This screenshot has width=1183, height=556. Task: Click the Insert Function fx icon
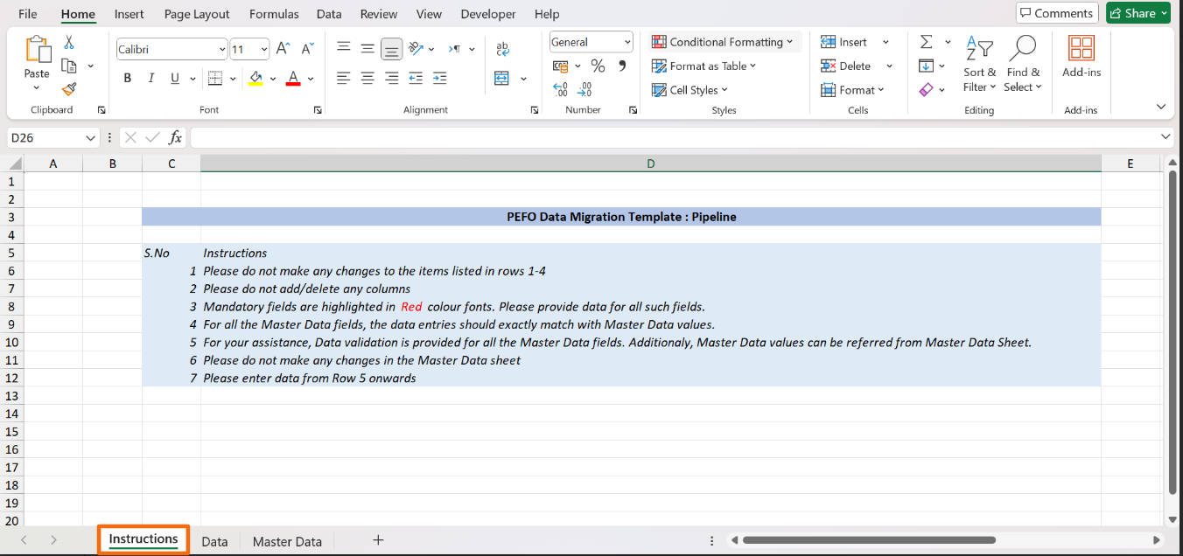point(175,137)
